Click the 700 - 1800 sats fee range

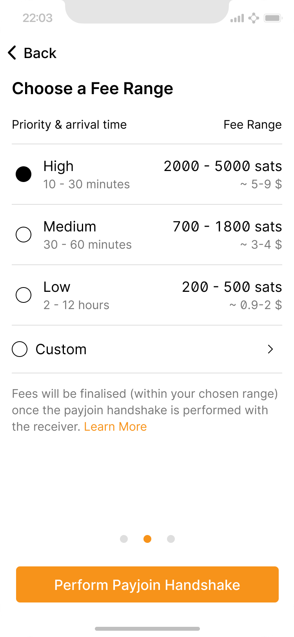227,227
